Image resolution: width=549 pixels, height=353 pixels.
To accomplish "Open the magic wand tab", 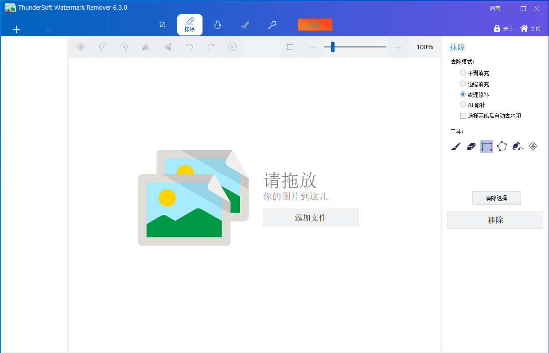I will (272, 25).
